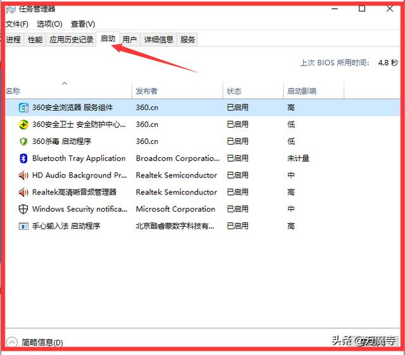Click 已启用 status in 手心输入法 row

pos(237,226)
